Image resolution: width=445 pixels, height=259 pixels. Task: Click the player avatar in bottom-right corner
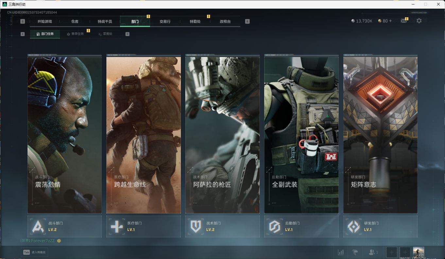click(418, 252)
